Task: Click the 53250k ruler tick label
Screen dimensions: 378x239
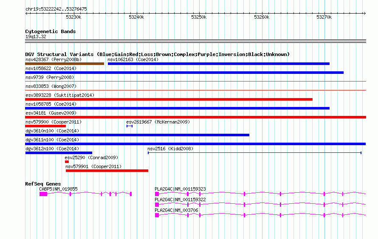Action: point(199,17)
